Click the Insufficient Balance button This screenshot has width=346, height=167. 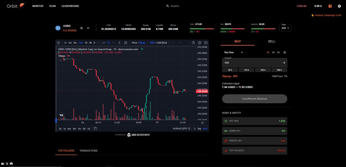tap(255, 99)
